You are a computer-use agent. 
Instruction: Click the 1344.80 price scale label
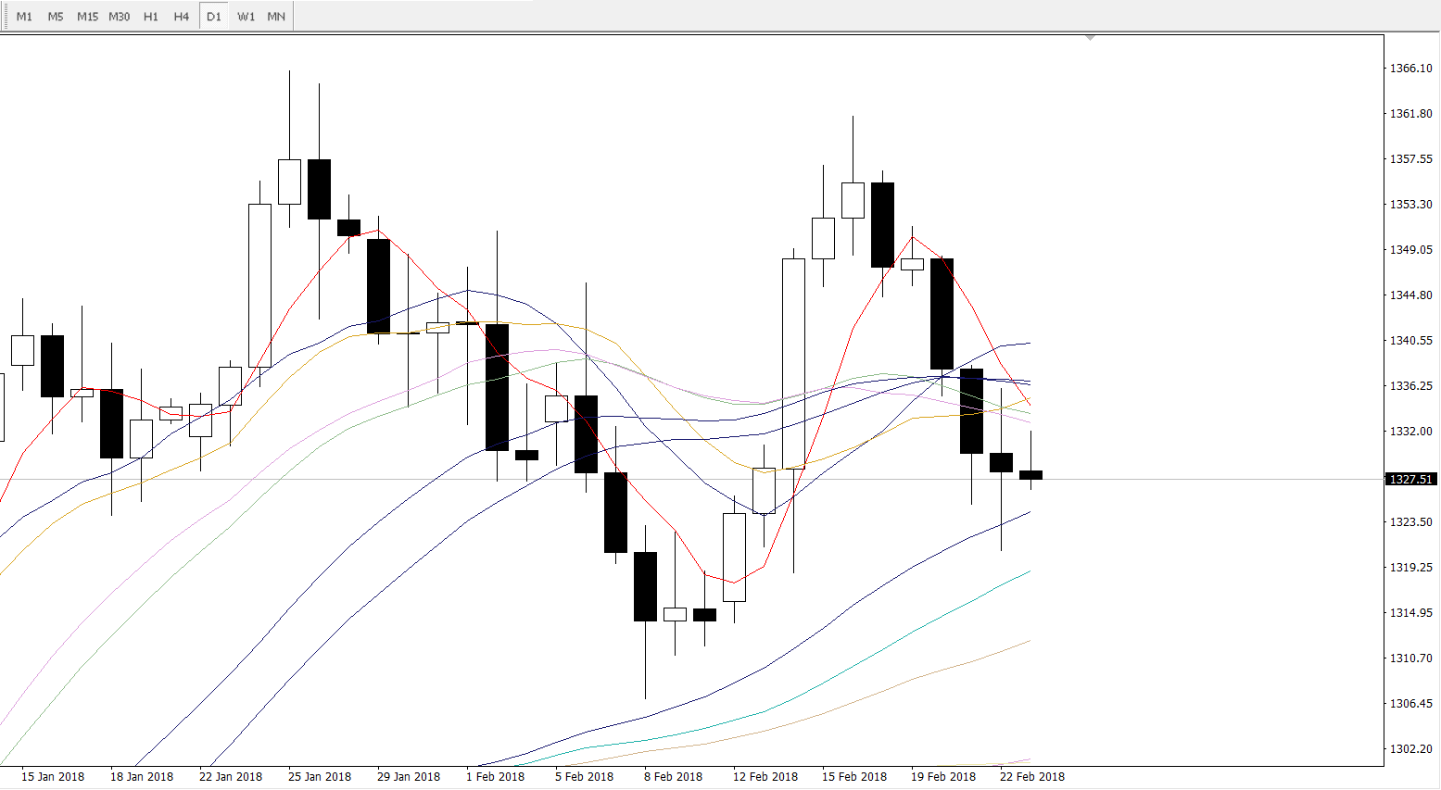tap(1410, 295)
